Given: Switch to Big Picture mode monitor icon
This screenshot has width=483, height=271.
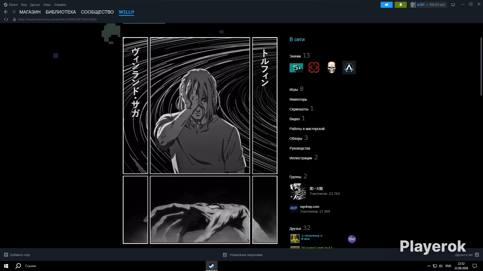Looking at the screenshot, I should 453,5.
